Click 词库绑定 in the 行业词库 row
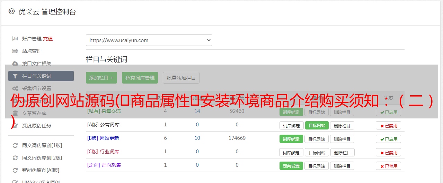Image resolution: width=443 pixels, height=183 pixels. click(291, 153)
